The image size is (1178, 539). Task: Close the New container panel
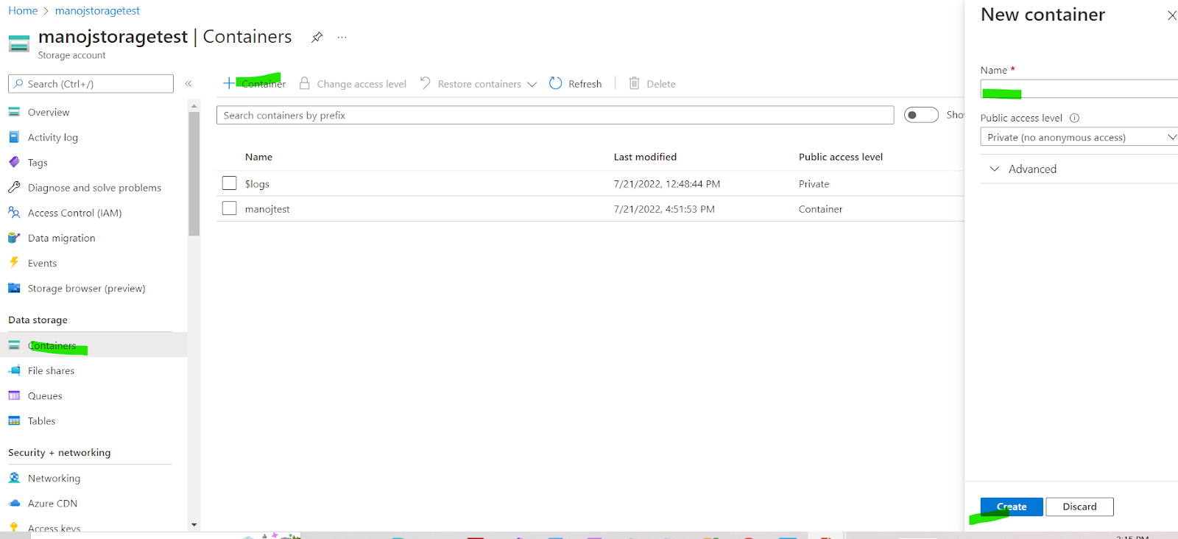coord(1171,15)
